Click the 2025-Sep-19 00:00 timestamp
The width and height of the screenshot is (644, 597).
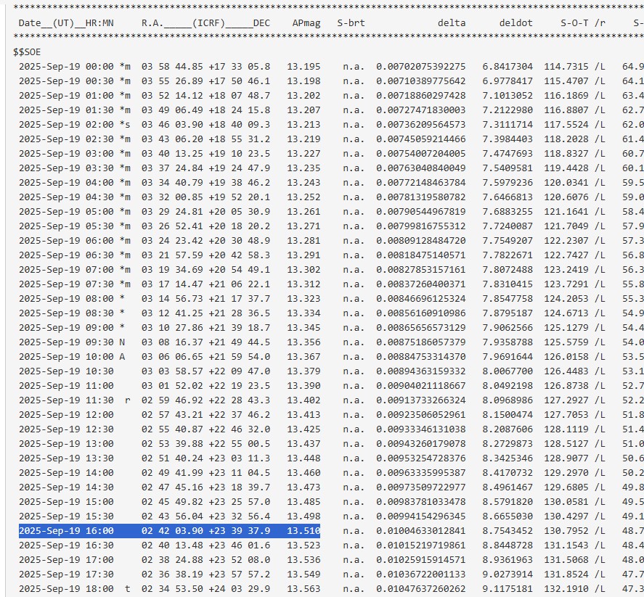click(66, 67)
